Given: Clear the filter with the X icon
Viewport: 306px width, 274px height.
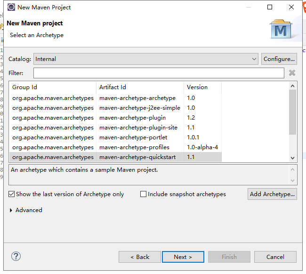Looking at the screenshot, I should (292, 73).
